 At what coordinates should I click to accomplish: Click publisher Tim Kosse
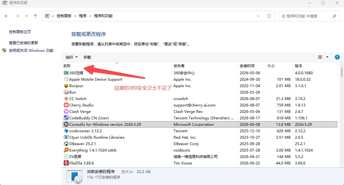point(182,163)
